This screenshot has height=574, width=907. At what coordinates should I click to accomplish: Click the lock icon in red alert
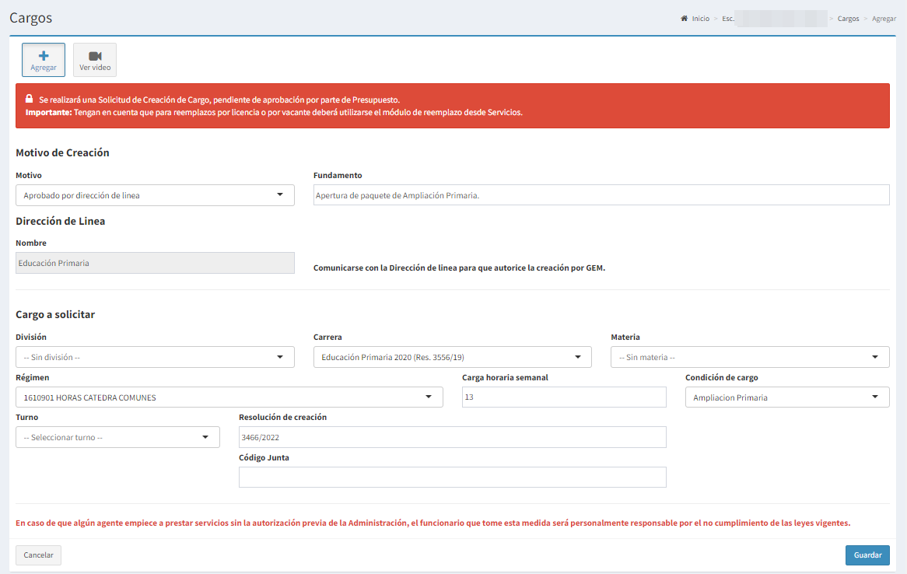click(29, 99)
